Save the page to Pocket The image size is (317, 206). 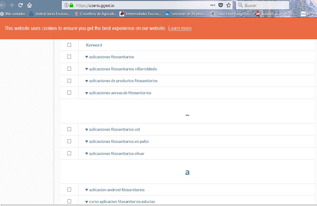[x=221, y=5]
